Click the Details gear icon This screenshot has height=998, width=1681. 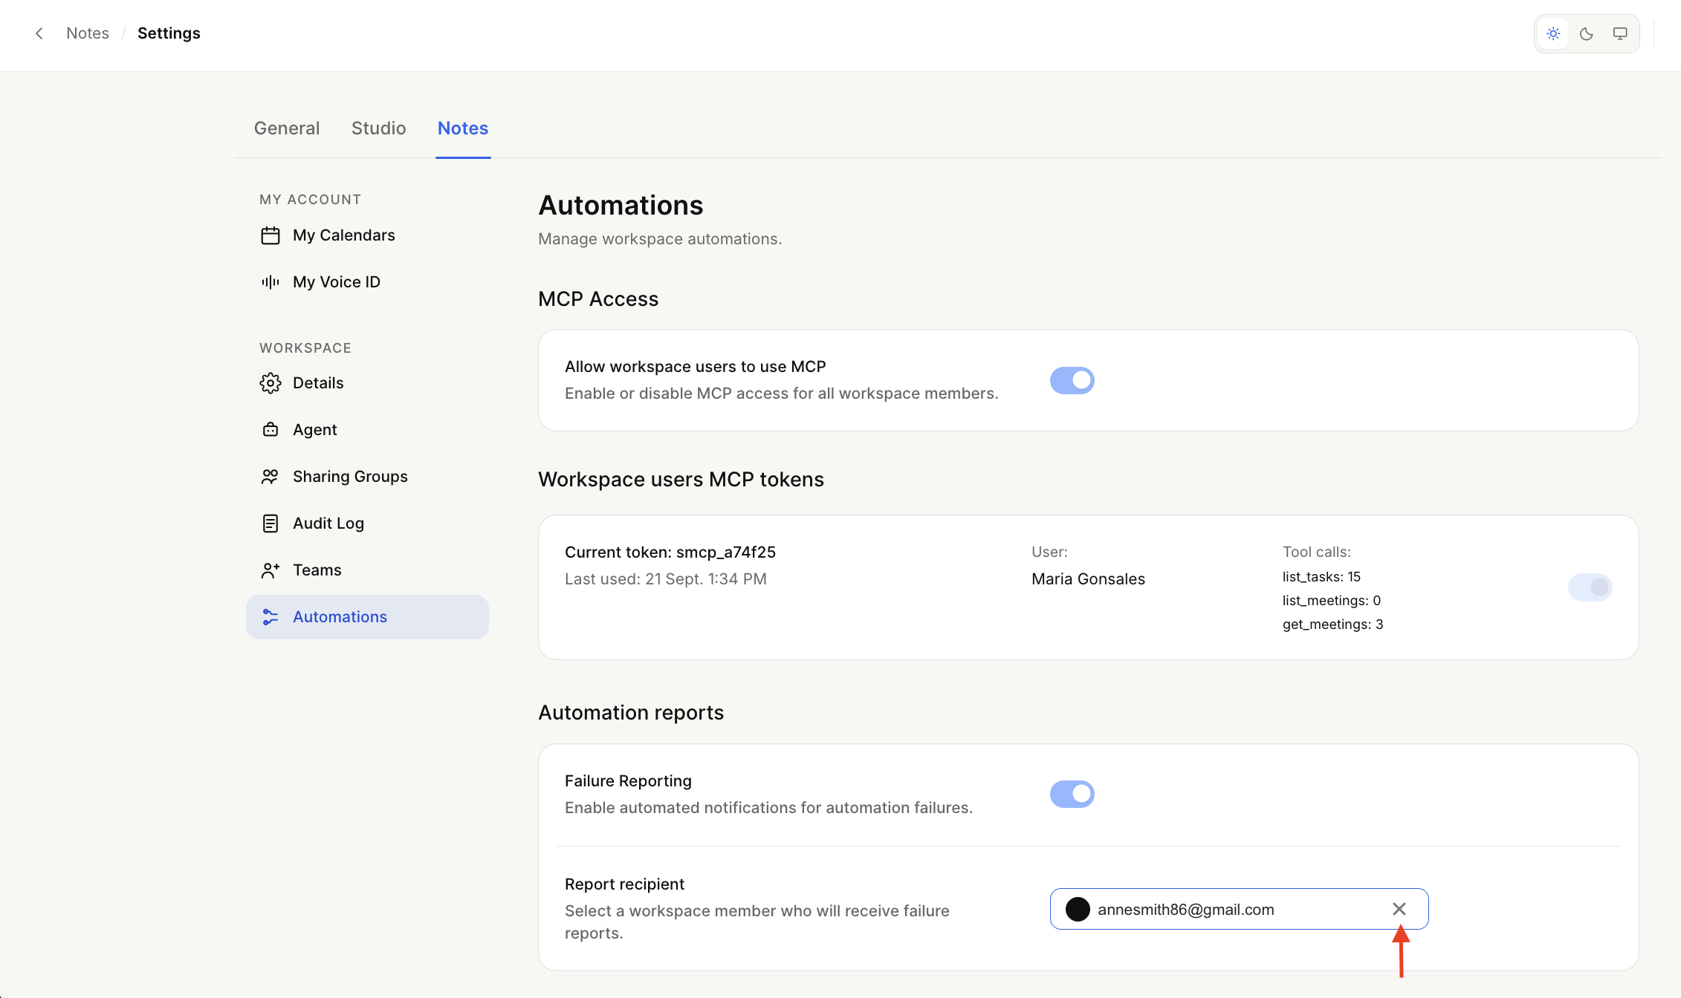tap(271, 383)
